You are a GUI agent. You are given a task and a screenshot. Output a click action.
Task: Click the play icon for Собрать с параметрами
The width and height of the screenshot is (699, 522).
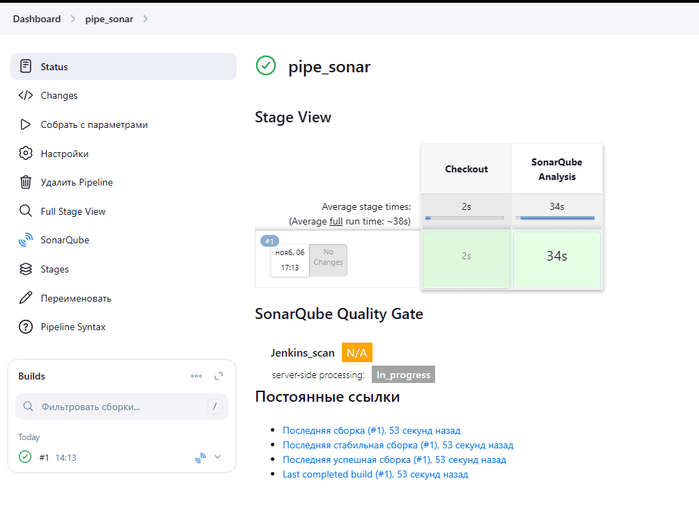[x=26, y=124]
